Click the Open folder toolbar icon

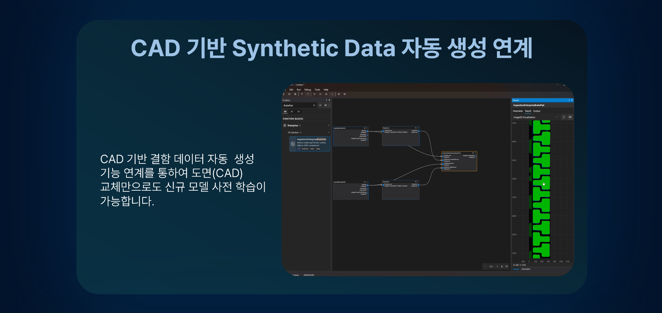(x=289, y=94)
